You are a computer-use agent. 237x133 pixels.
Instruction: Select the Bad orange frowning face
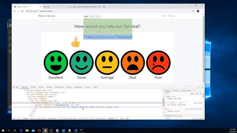point(133,62)
